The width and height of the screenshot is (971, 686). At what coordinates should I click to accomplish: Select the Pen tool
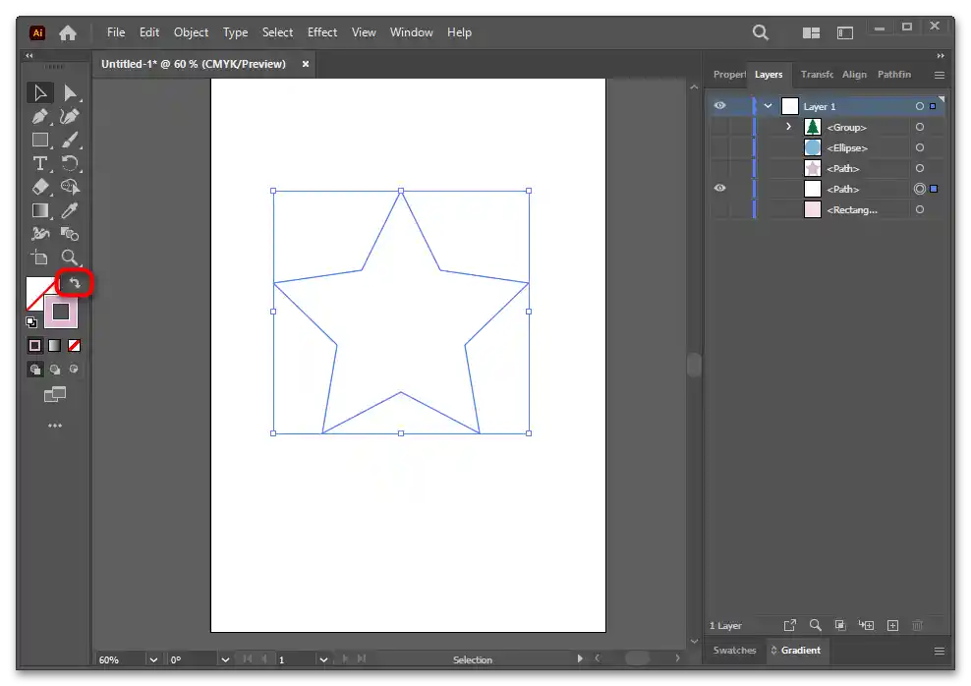coord(40,116)
